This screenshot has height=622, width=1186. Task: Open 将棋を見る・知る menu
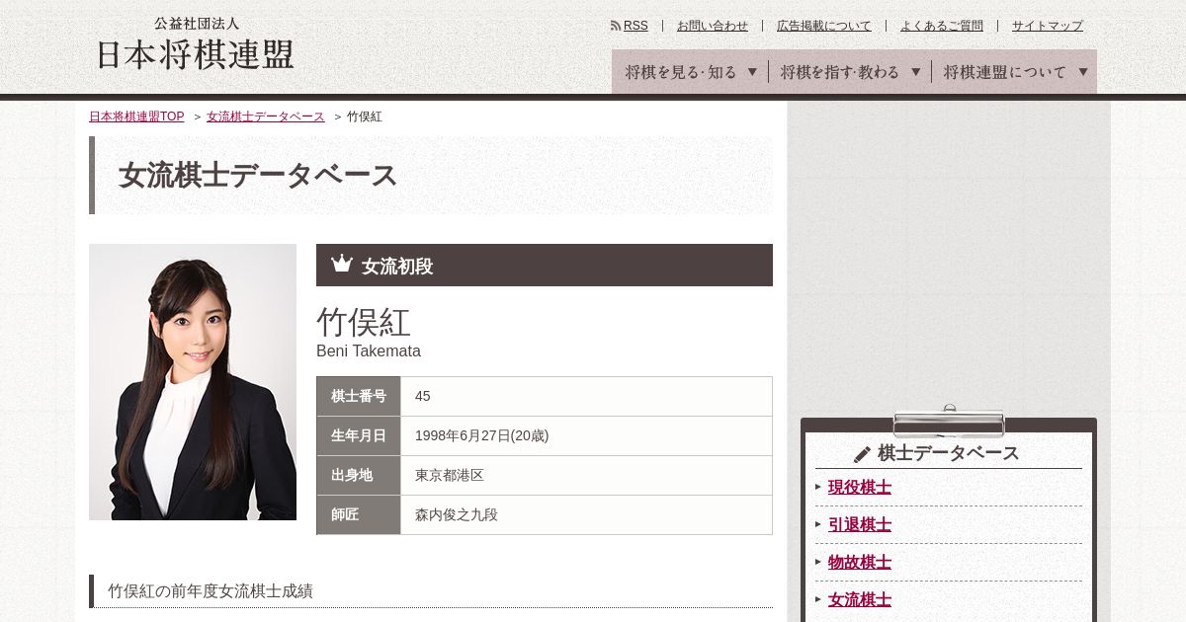pyautogui.click(x=690, y=72)
